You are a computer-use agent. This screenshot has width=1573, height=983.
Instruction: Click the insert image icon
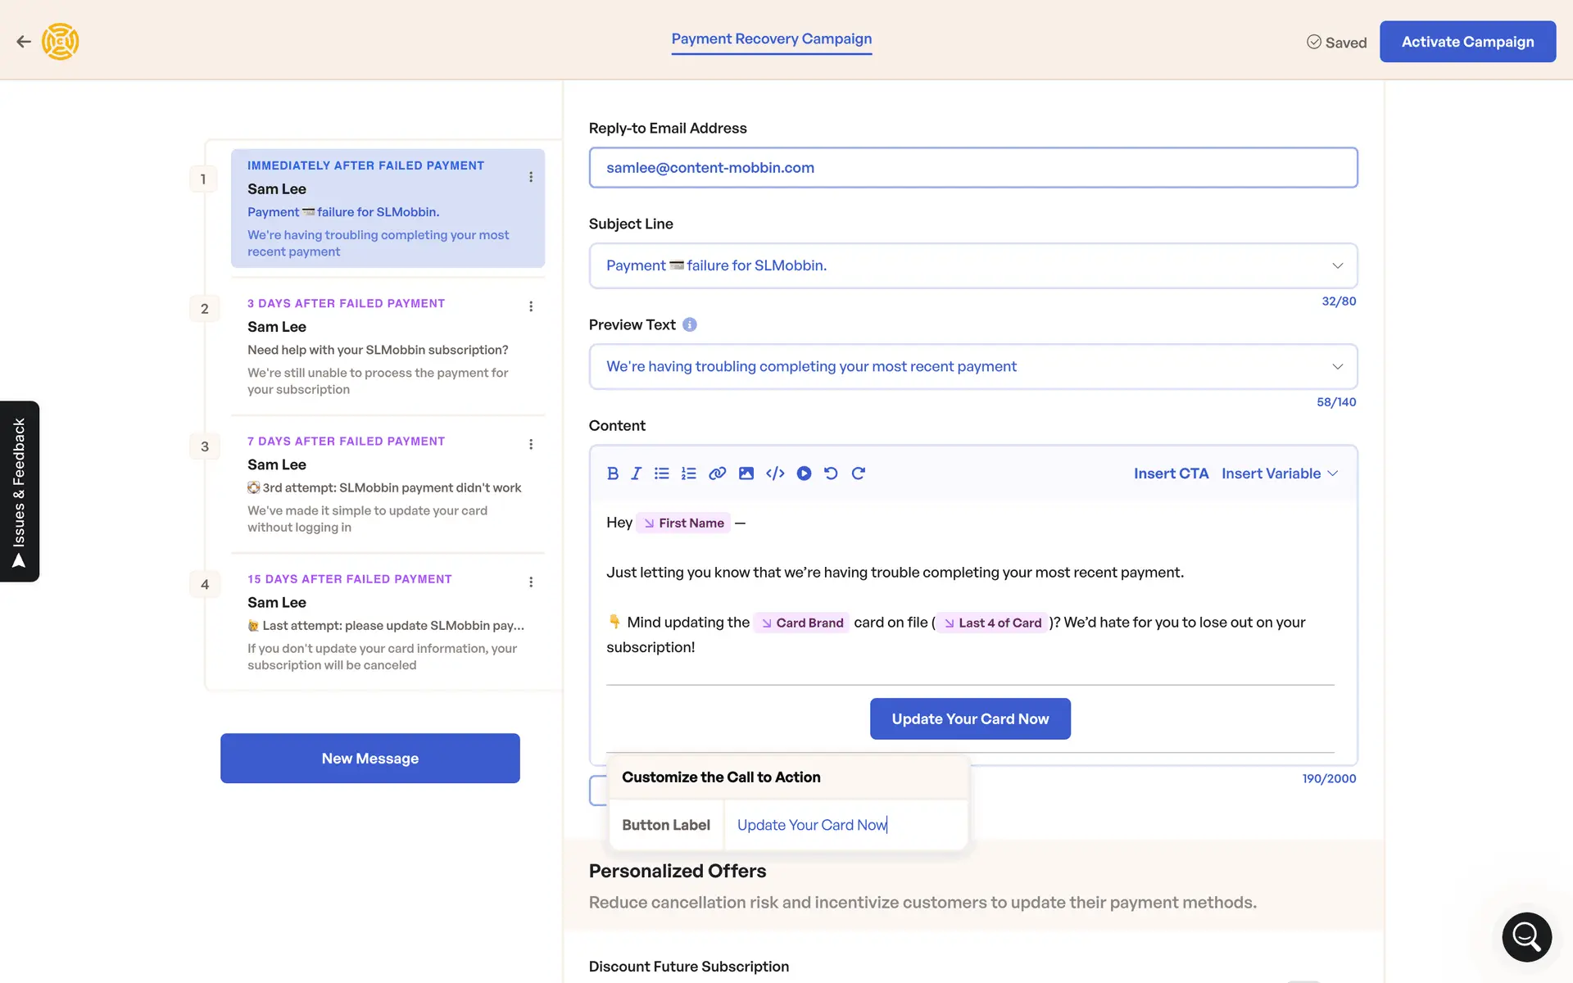[x=746, y=473]
